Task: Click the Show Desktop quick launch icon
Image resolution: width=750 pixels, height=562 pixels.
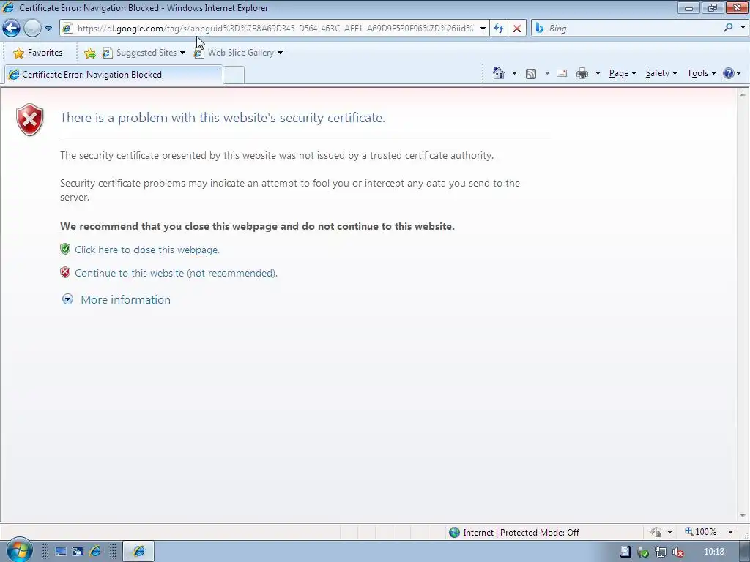Action: pyautogui.click(x=61, y=552)
